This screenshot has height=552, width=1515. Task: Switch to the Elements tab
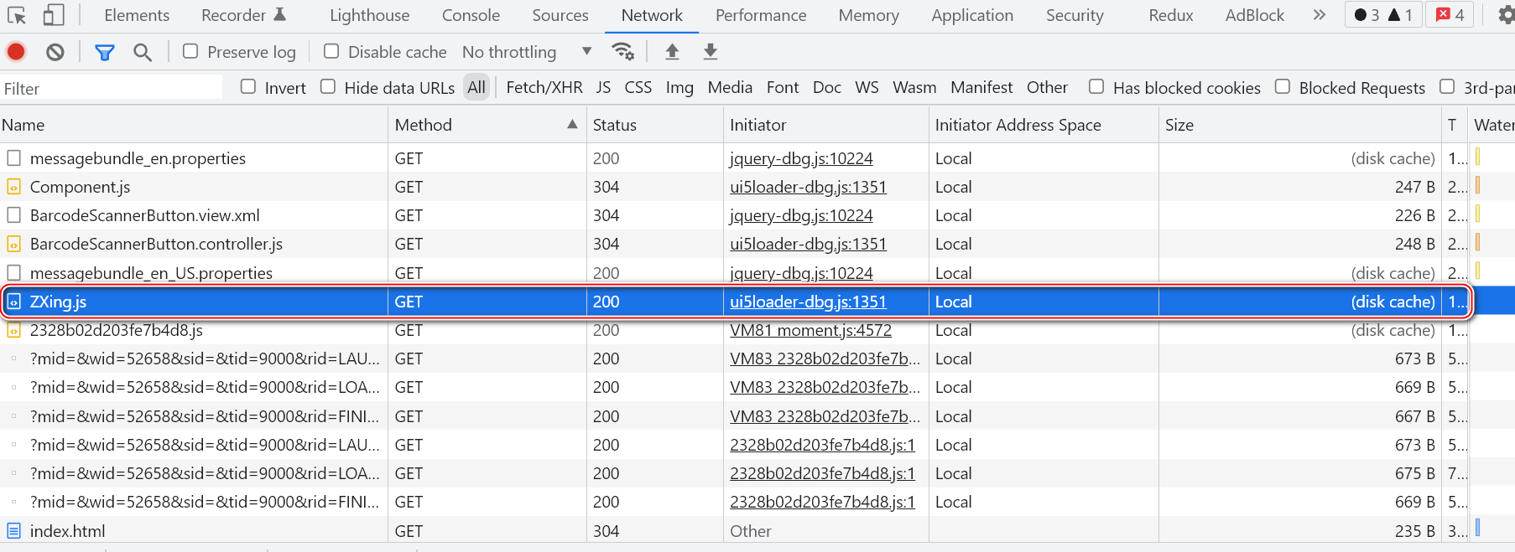[x=137, y=15]
